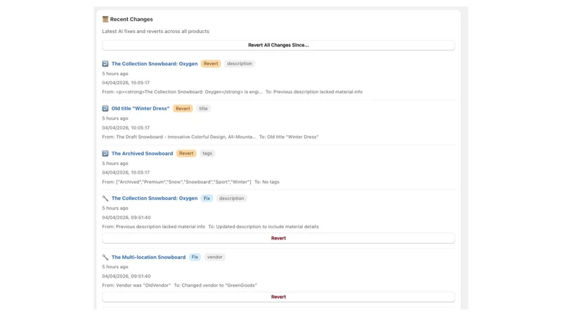Screen dimensions: 562x316
Task: Select "To: Previous description lacked material info" text
Action: pyautogui.click(x=314, y=92)
